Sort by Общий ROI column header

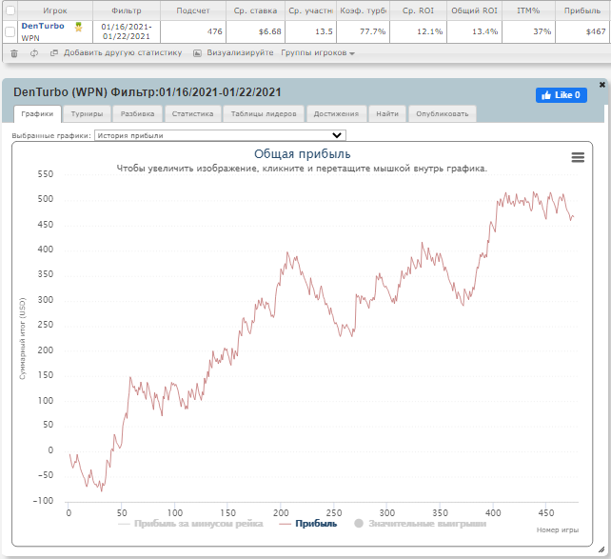coord(474,10)
